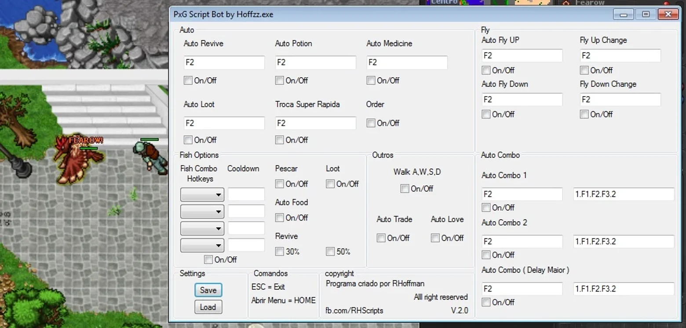Check the Revive 50% option
Image resolution: width=686 pixels, height=328 pixels.
click(330, 251)
